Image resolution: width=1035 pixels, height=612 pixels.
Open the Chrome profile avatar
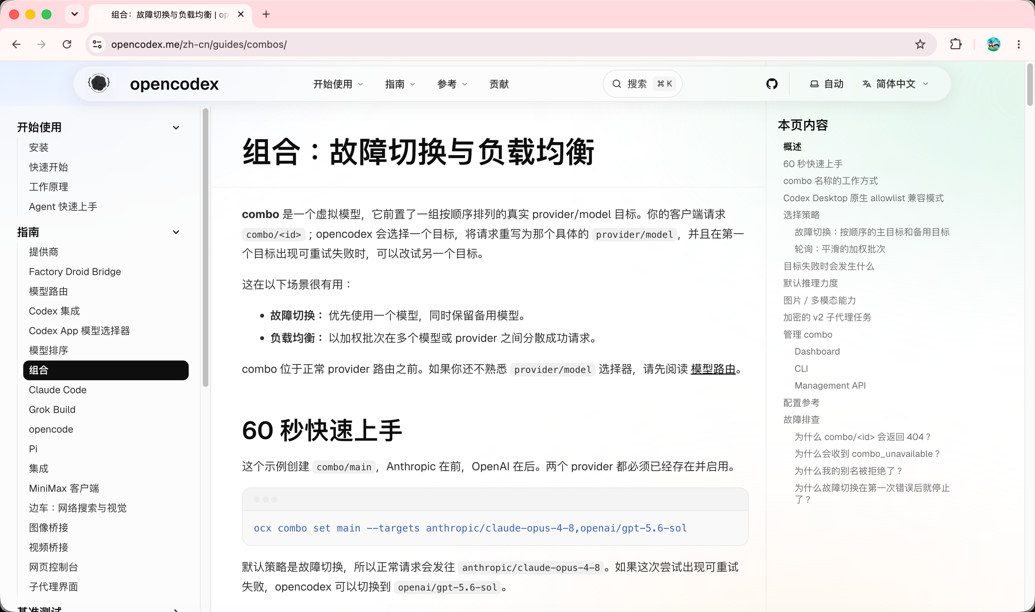(x=993, y=44)
